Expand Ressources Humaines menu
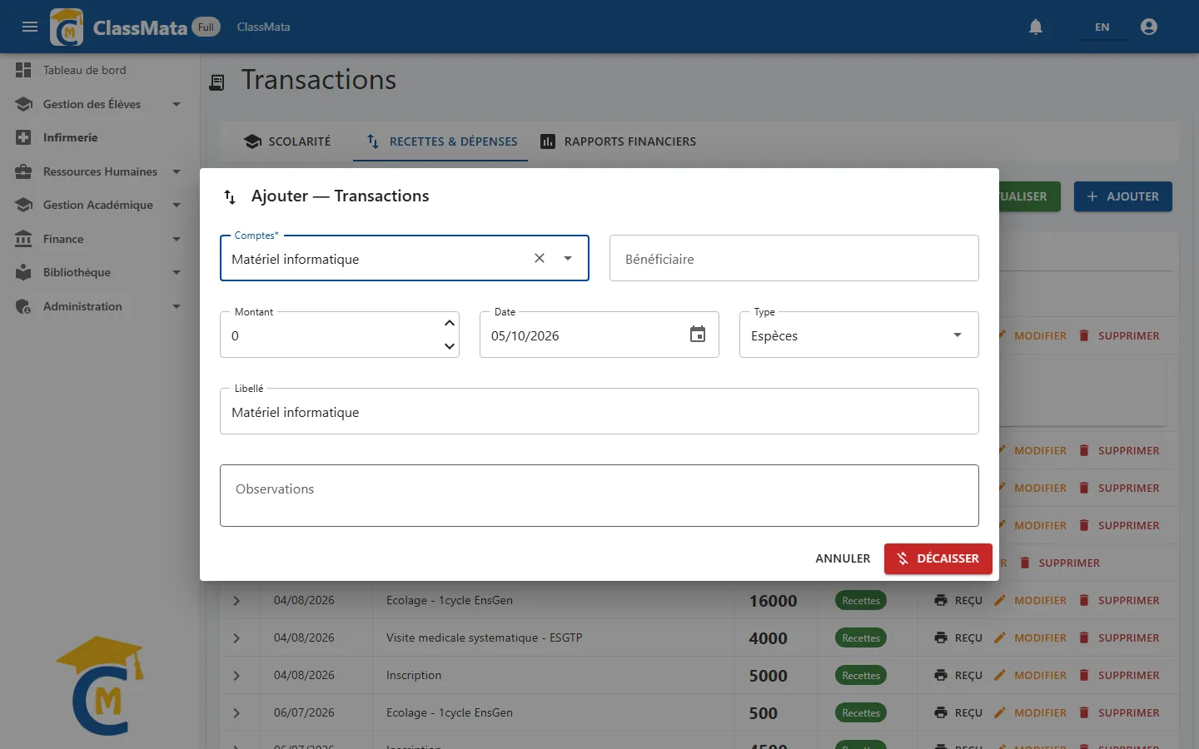1199x749 pixels. pyautogui.click(x=100, y=171)
